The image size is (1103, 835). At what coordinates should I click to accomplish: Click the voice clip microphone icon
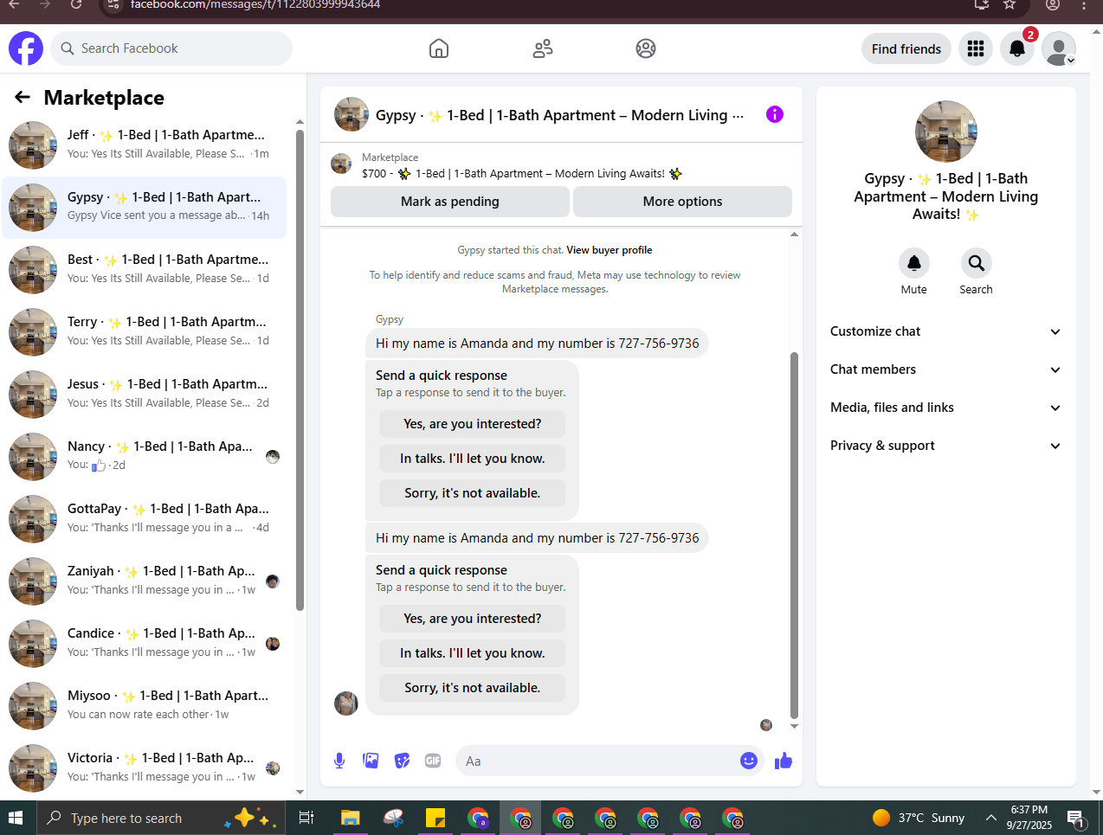339,761
